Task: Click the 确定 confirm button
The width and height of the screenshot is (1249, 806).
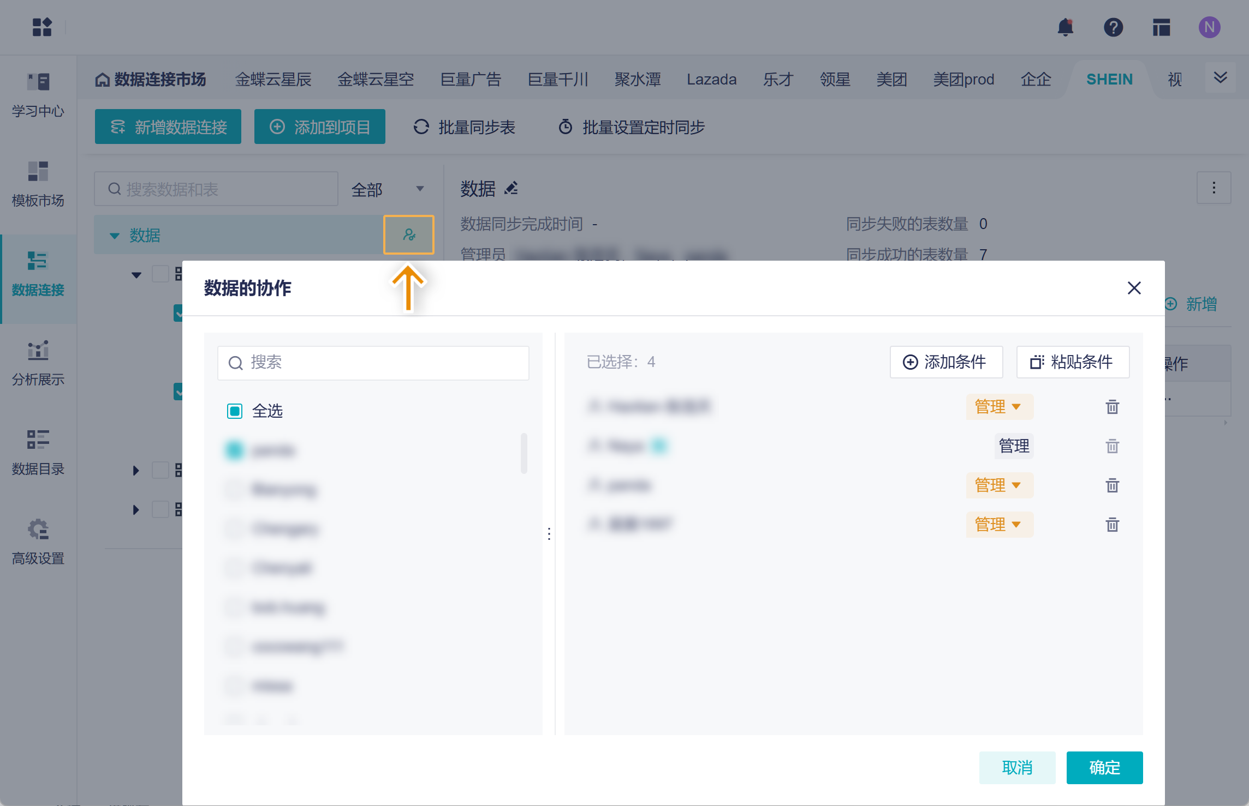Action: tap(1104, 767)
